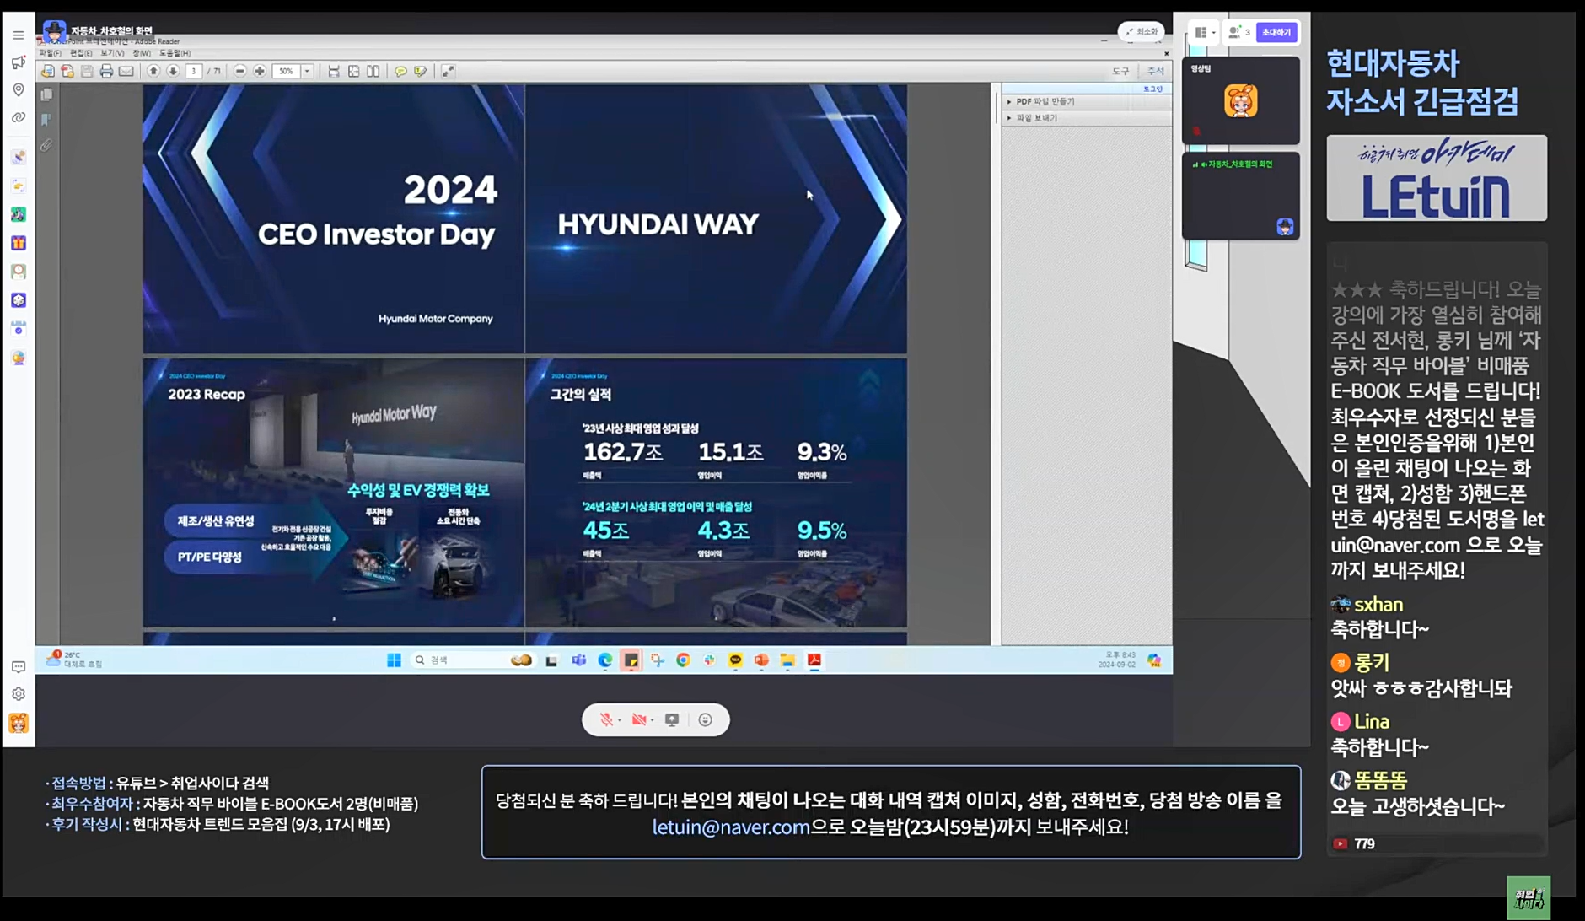Click the full screen expand icon in toolbar
1585x921 pixels.
coord(448,72)
